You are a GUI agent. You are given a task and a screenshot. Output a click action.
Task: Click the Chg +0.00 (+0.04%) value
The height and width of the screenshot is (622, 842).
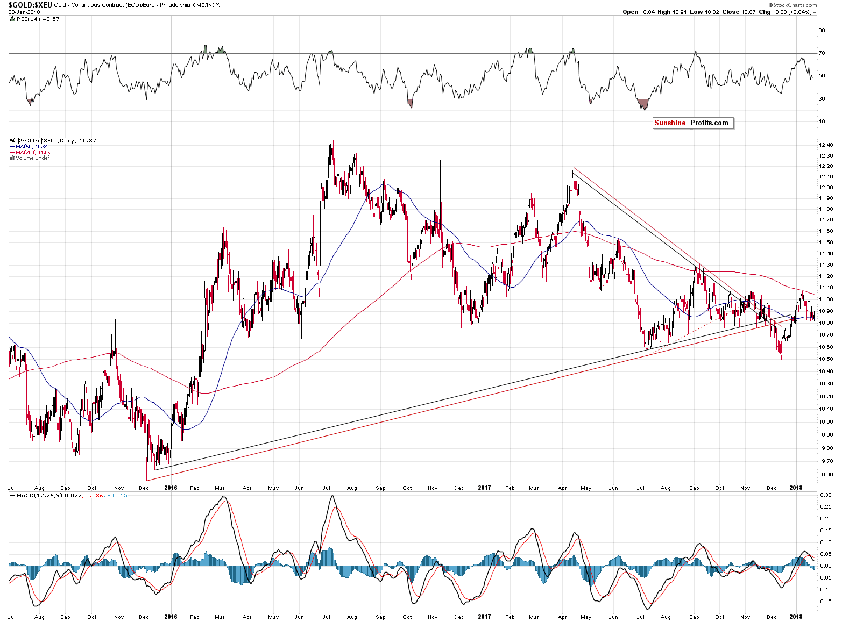click(x=784, y=12)
